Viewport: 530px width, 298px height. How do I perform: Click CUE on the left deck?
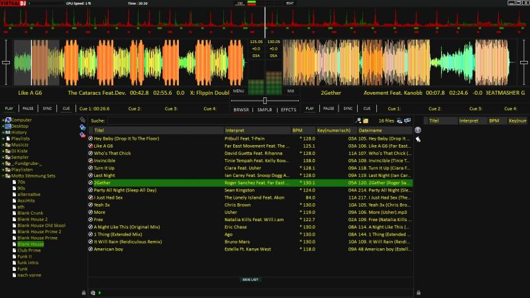pos(66,109)
